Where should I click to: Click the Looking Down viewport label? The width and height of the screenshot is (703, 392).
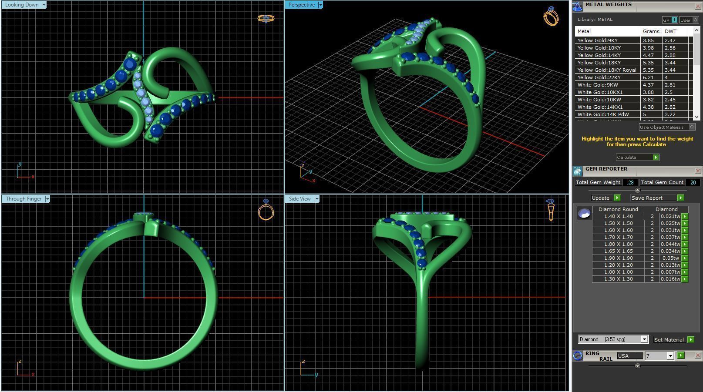(22, 5)
